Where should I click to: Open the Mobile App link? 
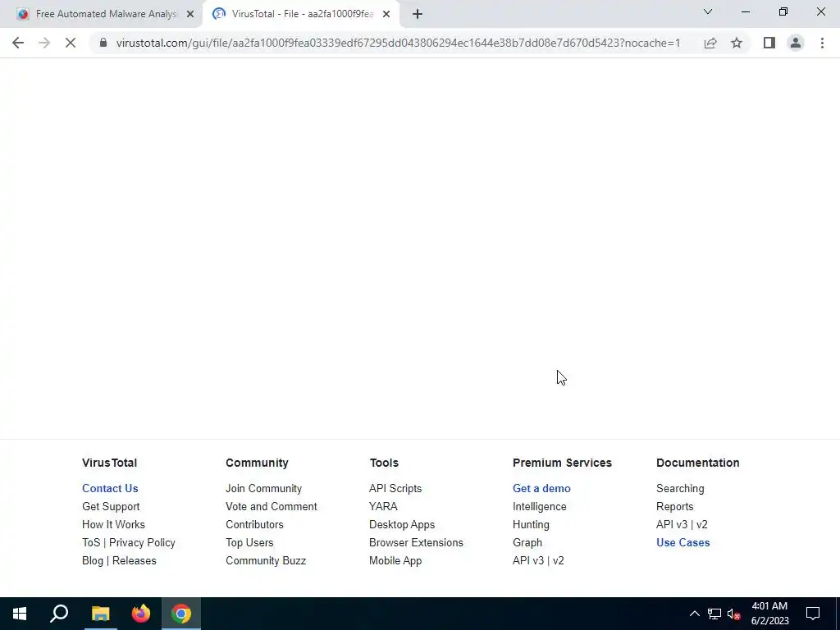point(395,561)
